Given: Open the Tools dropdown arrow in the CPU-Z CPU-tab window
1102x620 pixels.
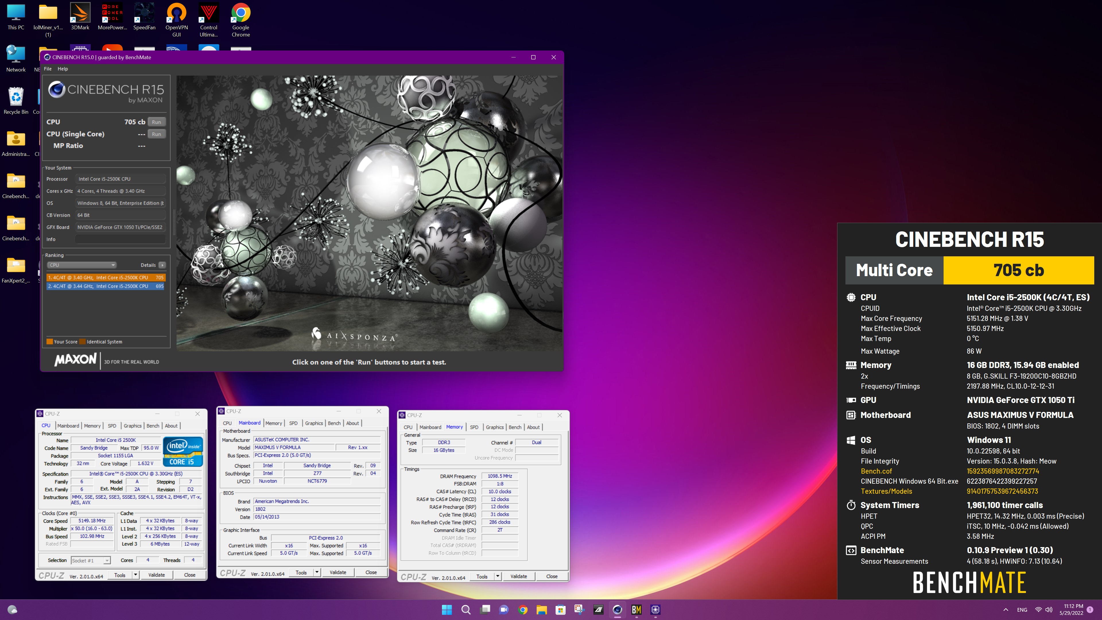Looking at the screenshot, I should tap(136, 575).
